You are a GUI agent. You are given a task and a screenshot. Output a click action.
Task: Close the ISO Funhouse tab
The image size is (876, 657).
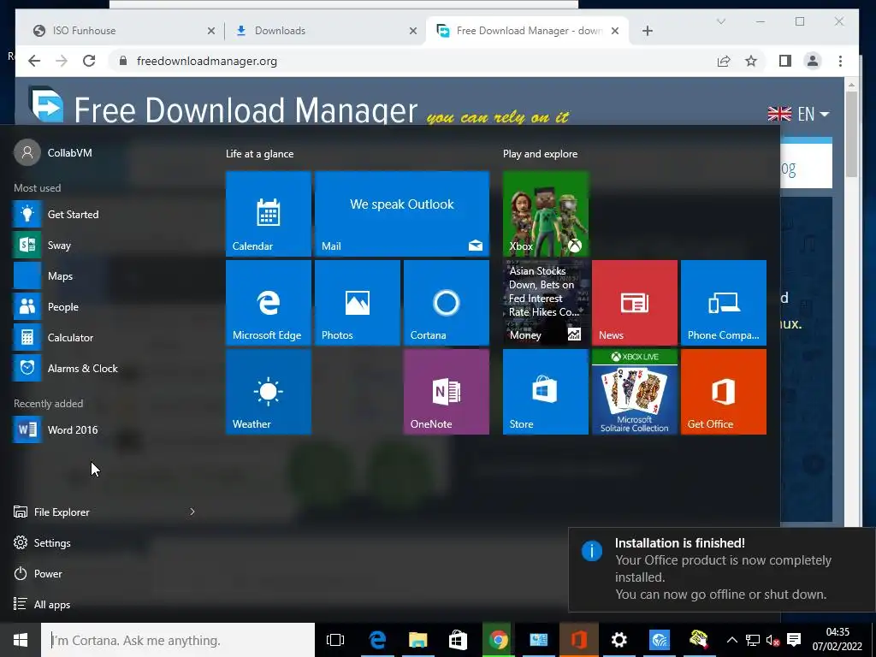(x=211, y=31)
